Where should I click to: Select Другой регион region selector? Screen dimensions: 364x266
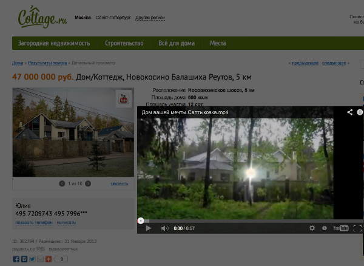pos(150,18)
